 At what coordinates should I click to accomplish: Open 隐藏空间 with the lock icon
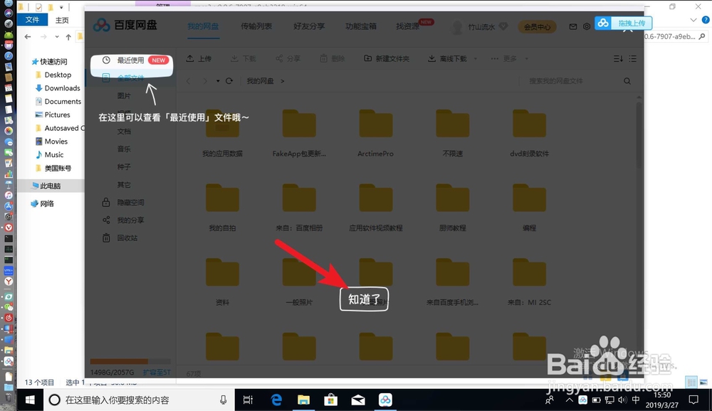click(x=123, y=203)
